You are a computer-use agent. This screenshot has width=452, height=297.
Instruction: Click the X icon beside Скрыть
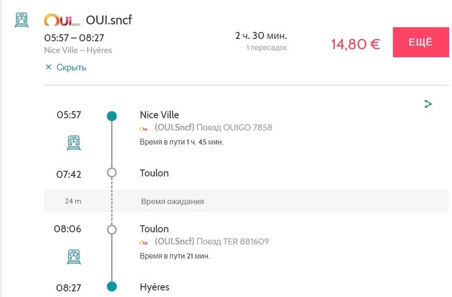pos(49,67)
